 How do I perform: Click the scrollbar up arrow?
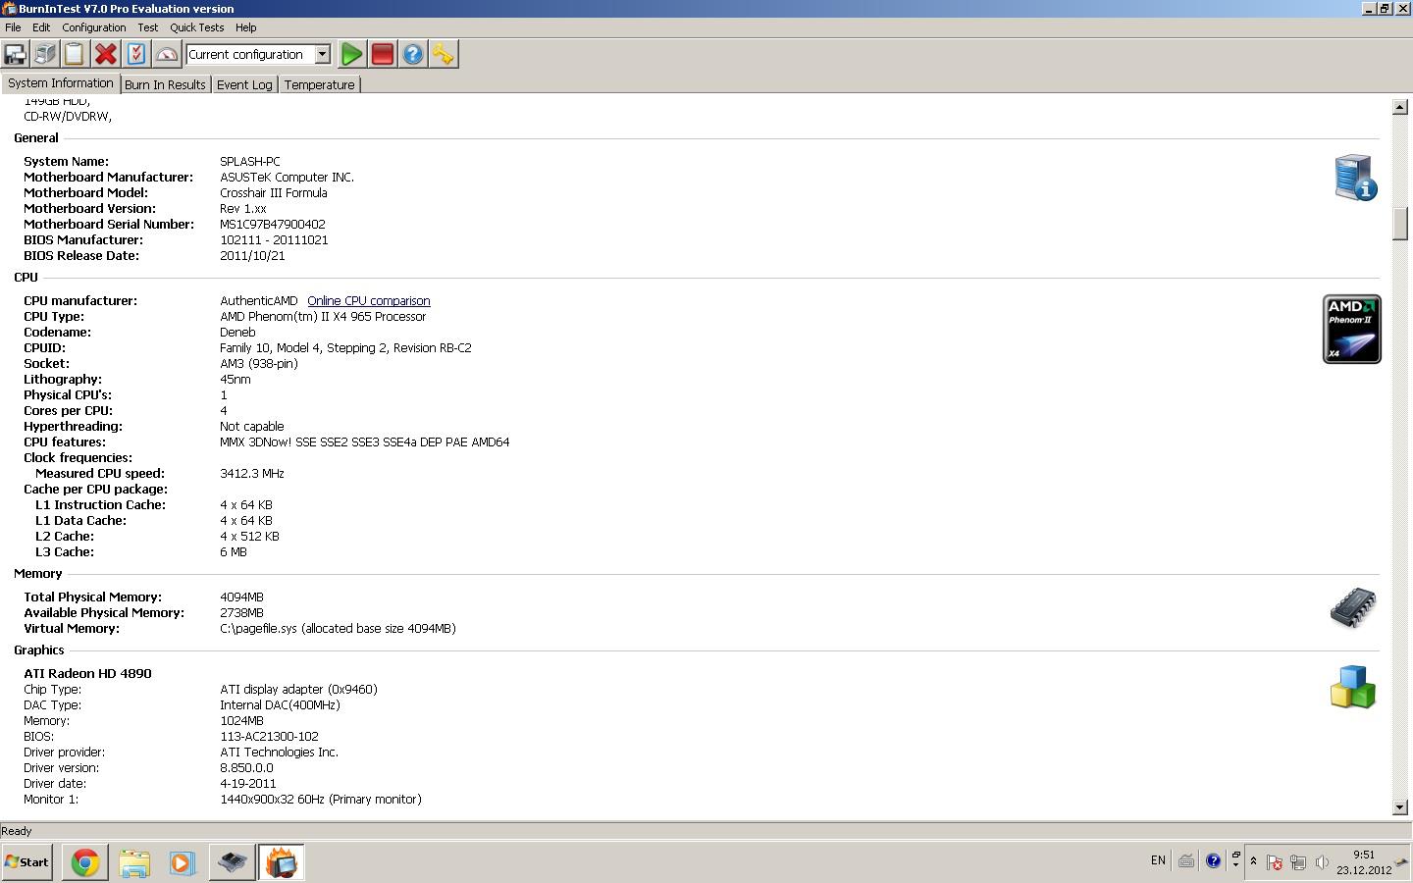[1400, 106]
